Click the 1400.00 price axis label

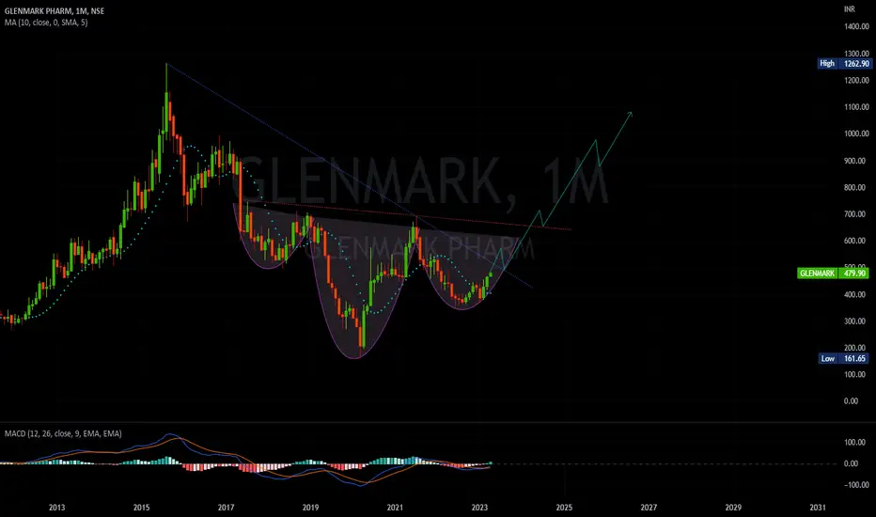click(x=856, y=27)
